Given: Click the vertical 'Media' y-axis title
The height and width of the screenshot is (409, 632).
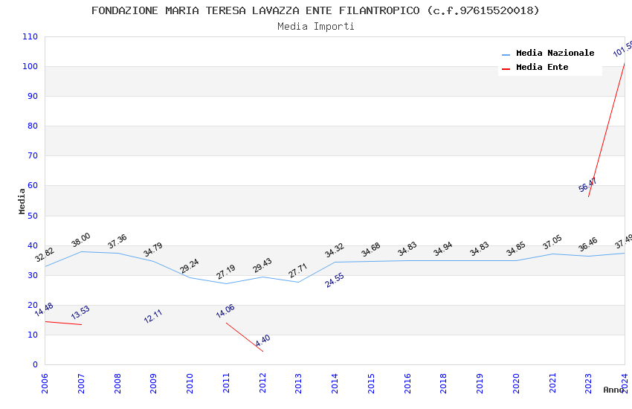Looking at the screenshot, I should click(22, 201).
